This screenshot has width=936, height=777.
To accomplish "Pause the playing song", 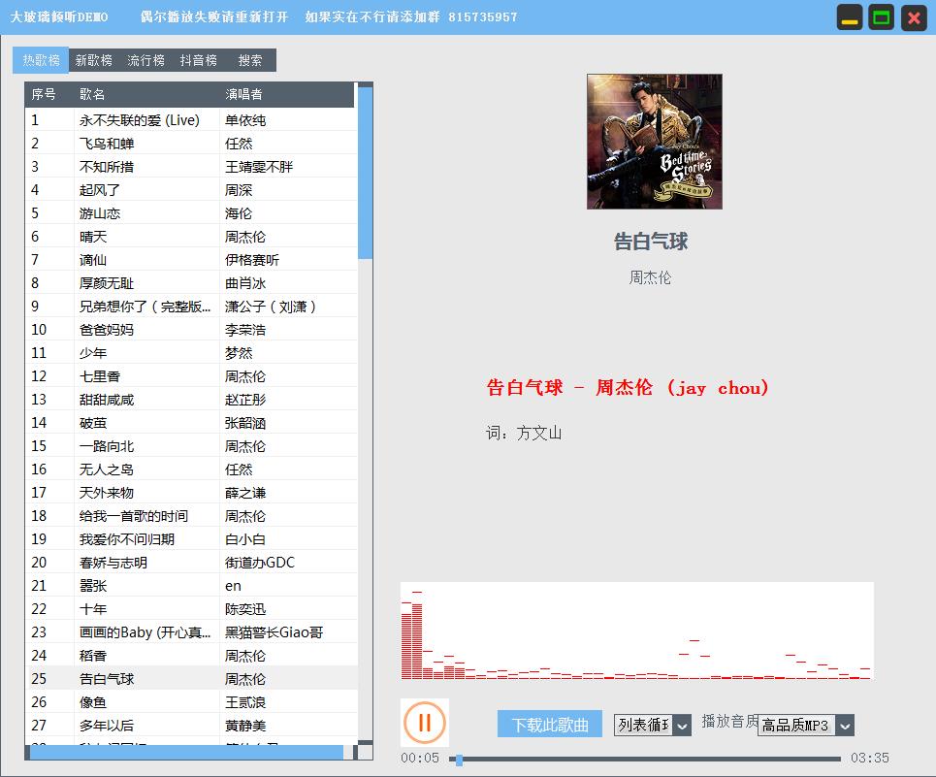I will coord(425,723).
